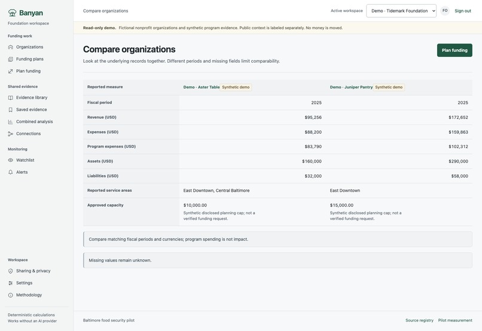Select Aster Table expenses value $88,200
The height and width of the screenshot is (331, 482).
(313, 132)
